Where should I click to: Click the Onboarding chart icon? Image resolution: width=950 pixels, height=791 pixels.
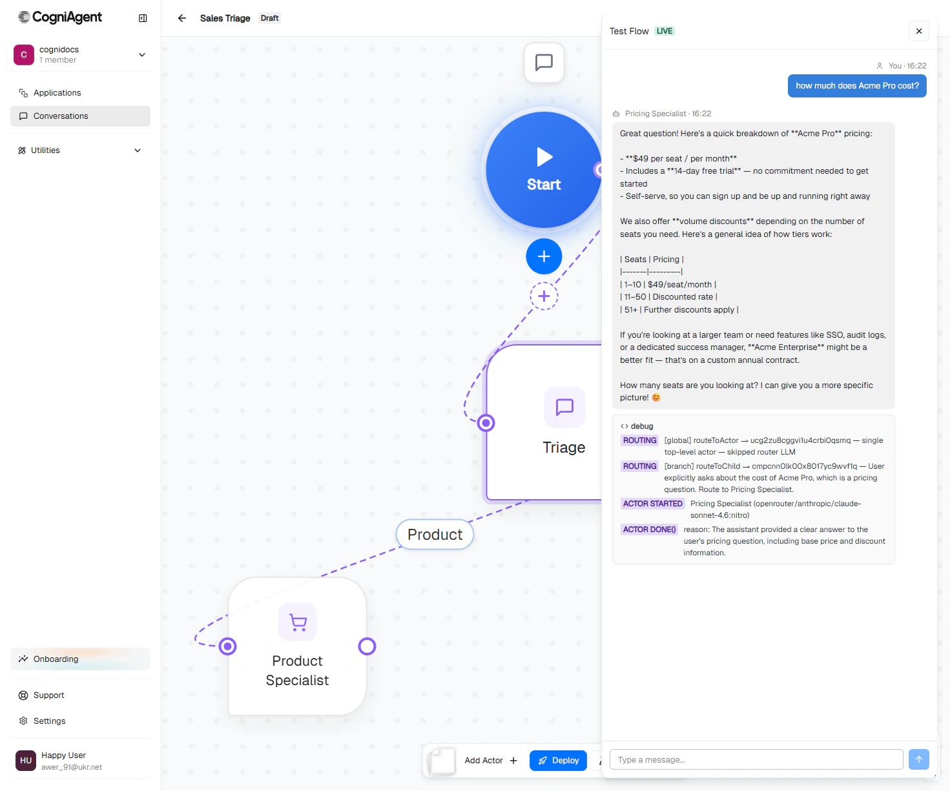pos(23,659)
